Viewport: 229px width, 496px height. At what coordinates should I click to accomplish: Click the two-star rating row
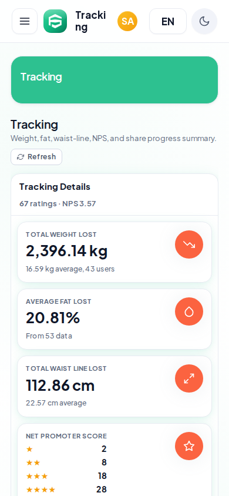(x=66, y=463)
